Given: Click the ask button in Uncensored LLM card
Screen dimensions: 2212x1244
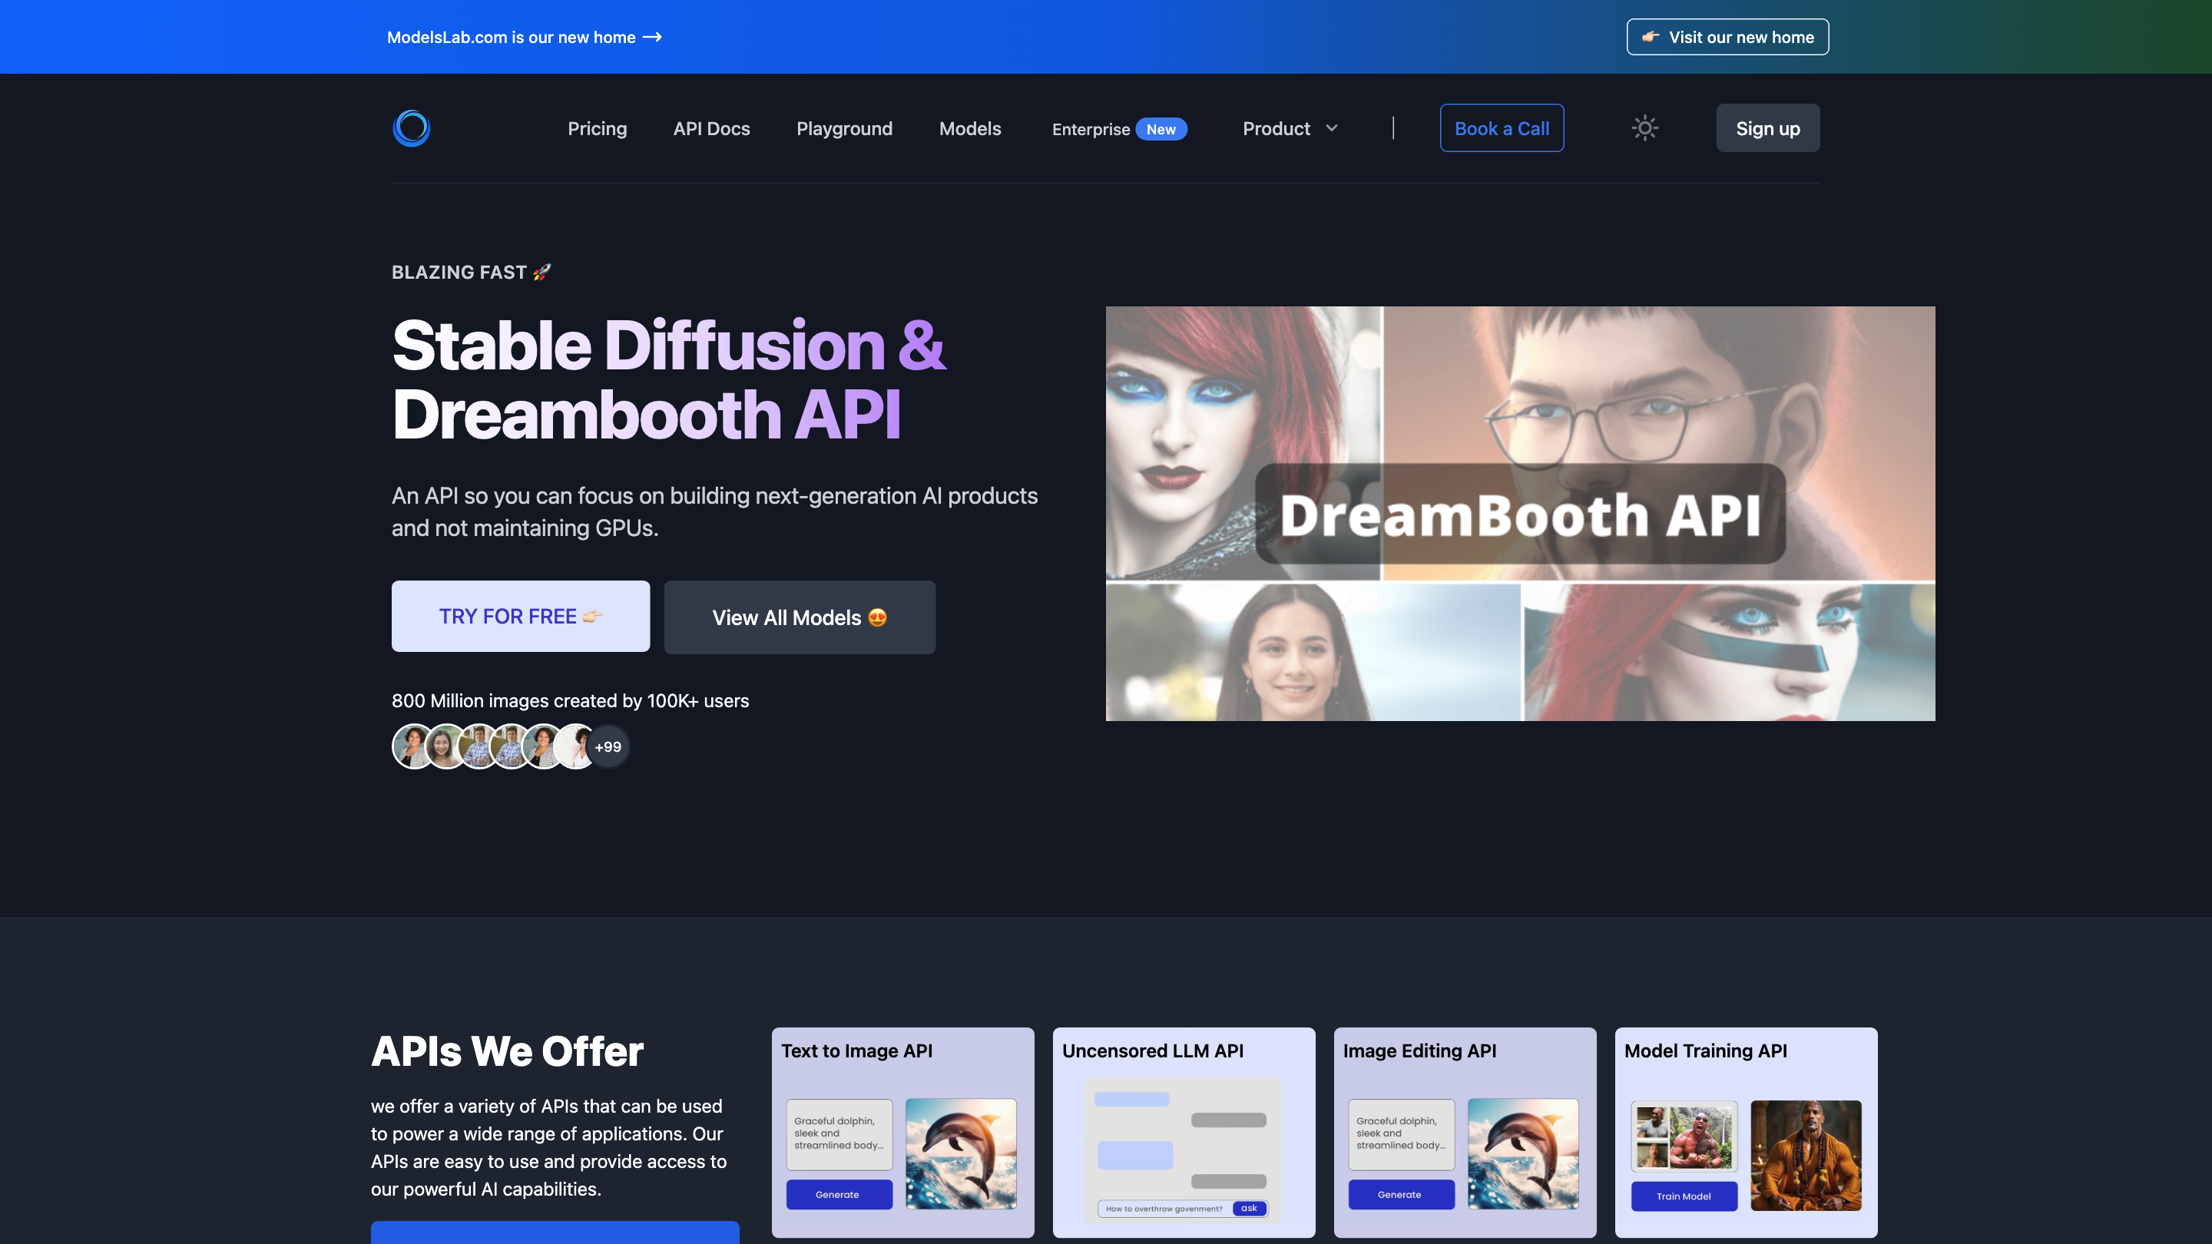Looking at the screenshot, I should tap(1250, 1208).
